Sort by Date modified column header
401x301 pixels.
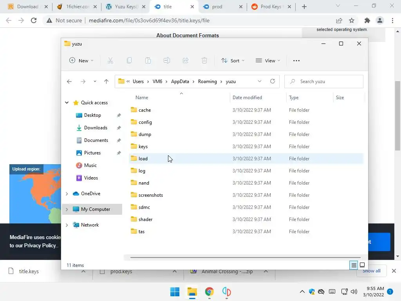(258, 98)
